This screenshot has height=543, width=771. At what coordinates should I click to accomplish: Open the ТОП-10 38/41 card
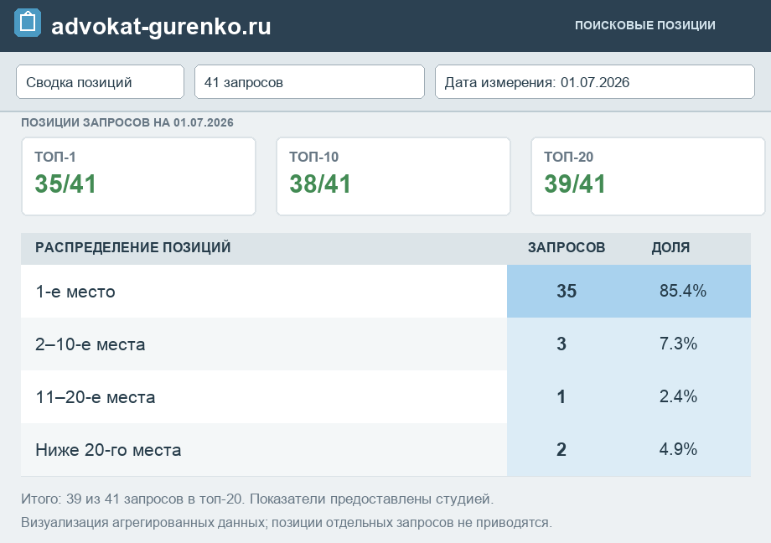tap(393, 177)
